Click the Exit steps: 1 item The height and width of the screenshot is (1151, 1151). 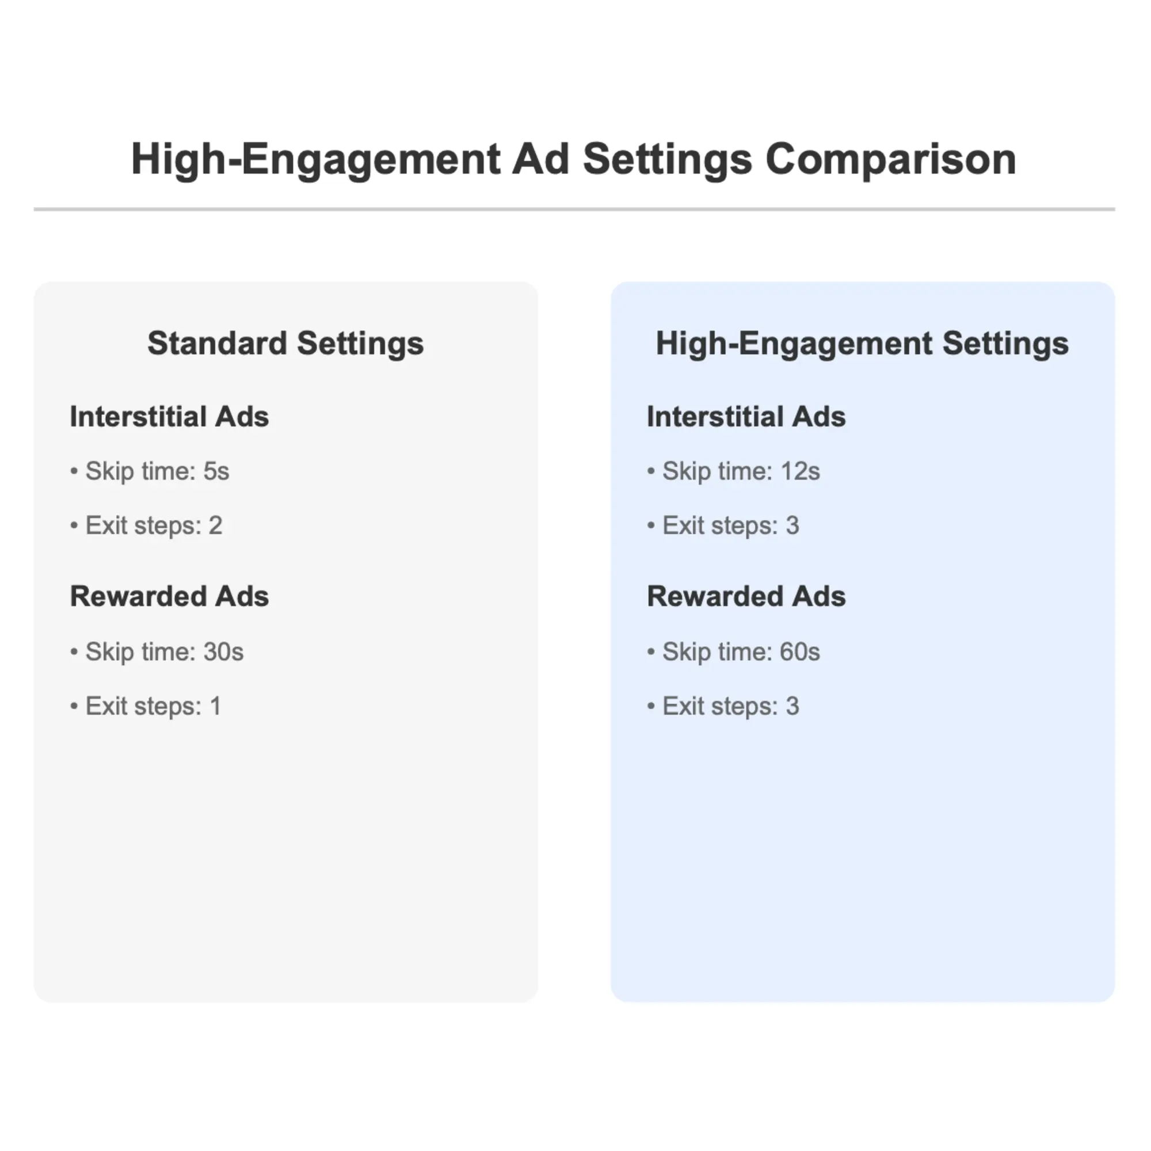click(146, 706)
